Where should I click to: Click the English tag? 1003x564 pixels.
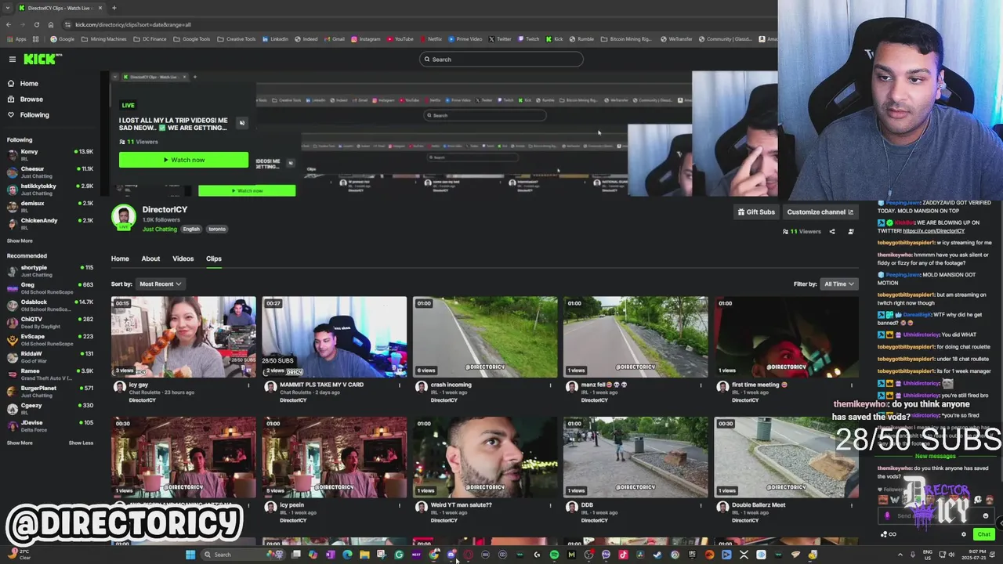click(191, 229)
